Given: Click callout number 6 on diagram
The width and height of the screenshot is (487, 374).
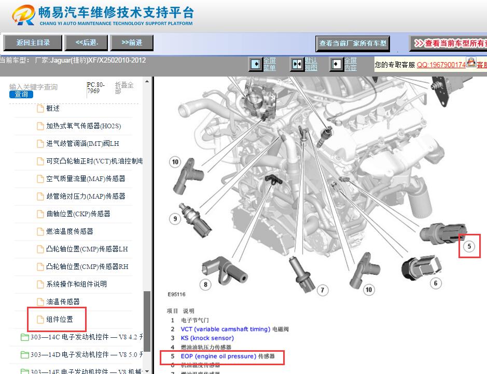Looking at the screenshot, I should click(436, 283).
